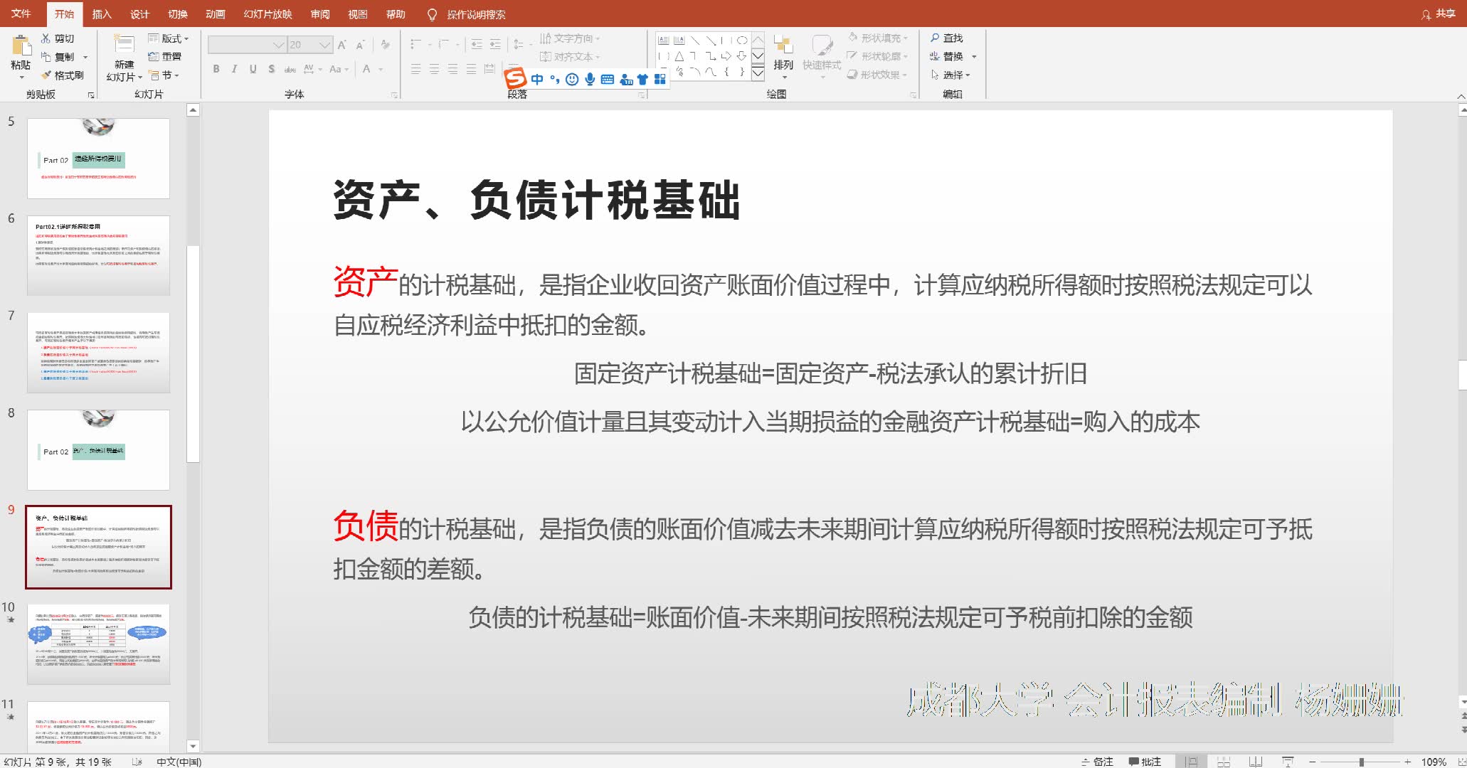Image resolution: width=1467 pixels, height=768 pixels.
Task: Toggle Sogou Chinese/English input mode (中)
Action: [x=537, y=79]
